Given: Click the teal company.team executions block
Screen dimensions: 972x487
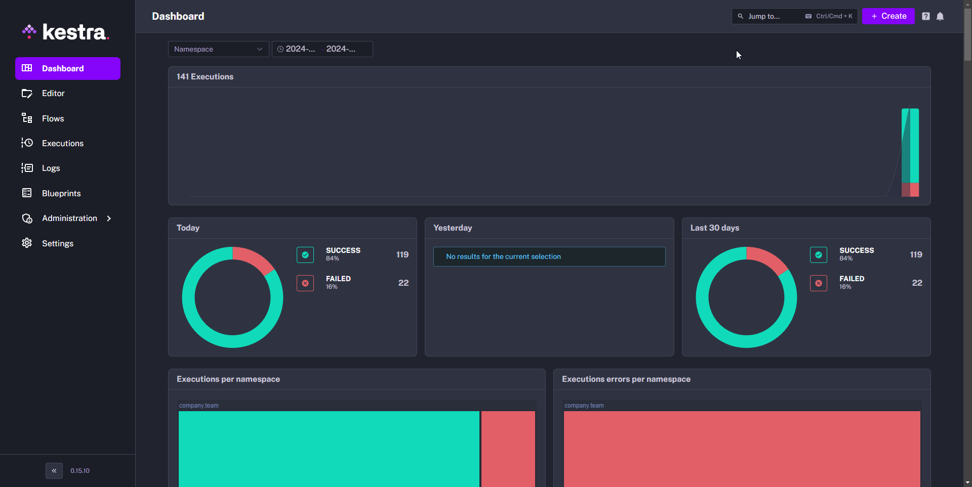Looking at the screenshot, I should pos(329,449).
